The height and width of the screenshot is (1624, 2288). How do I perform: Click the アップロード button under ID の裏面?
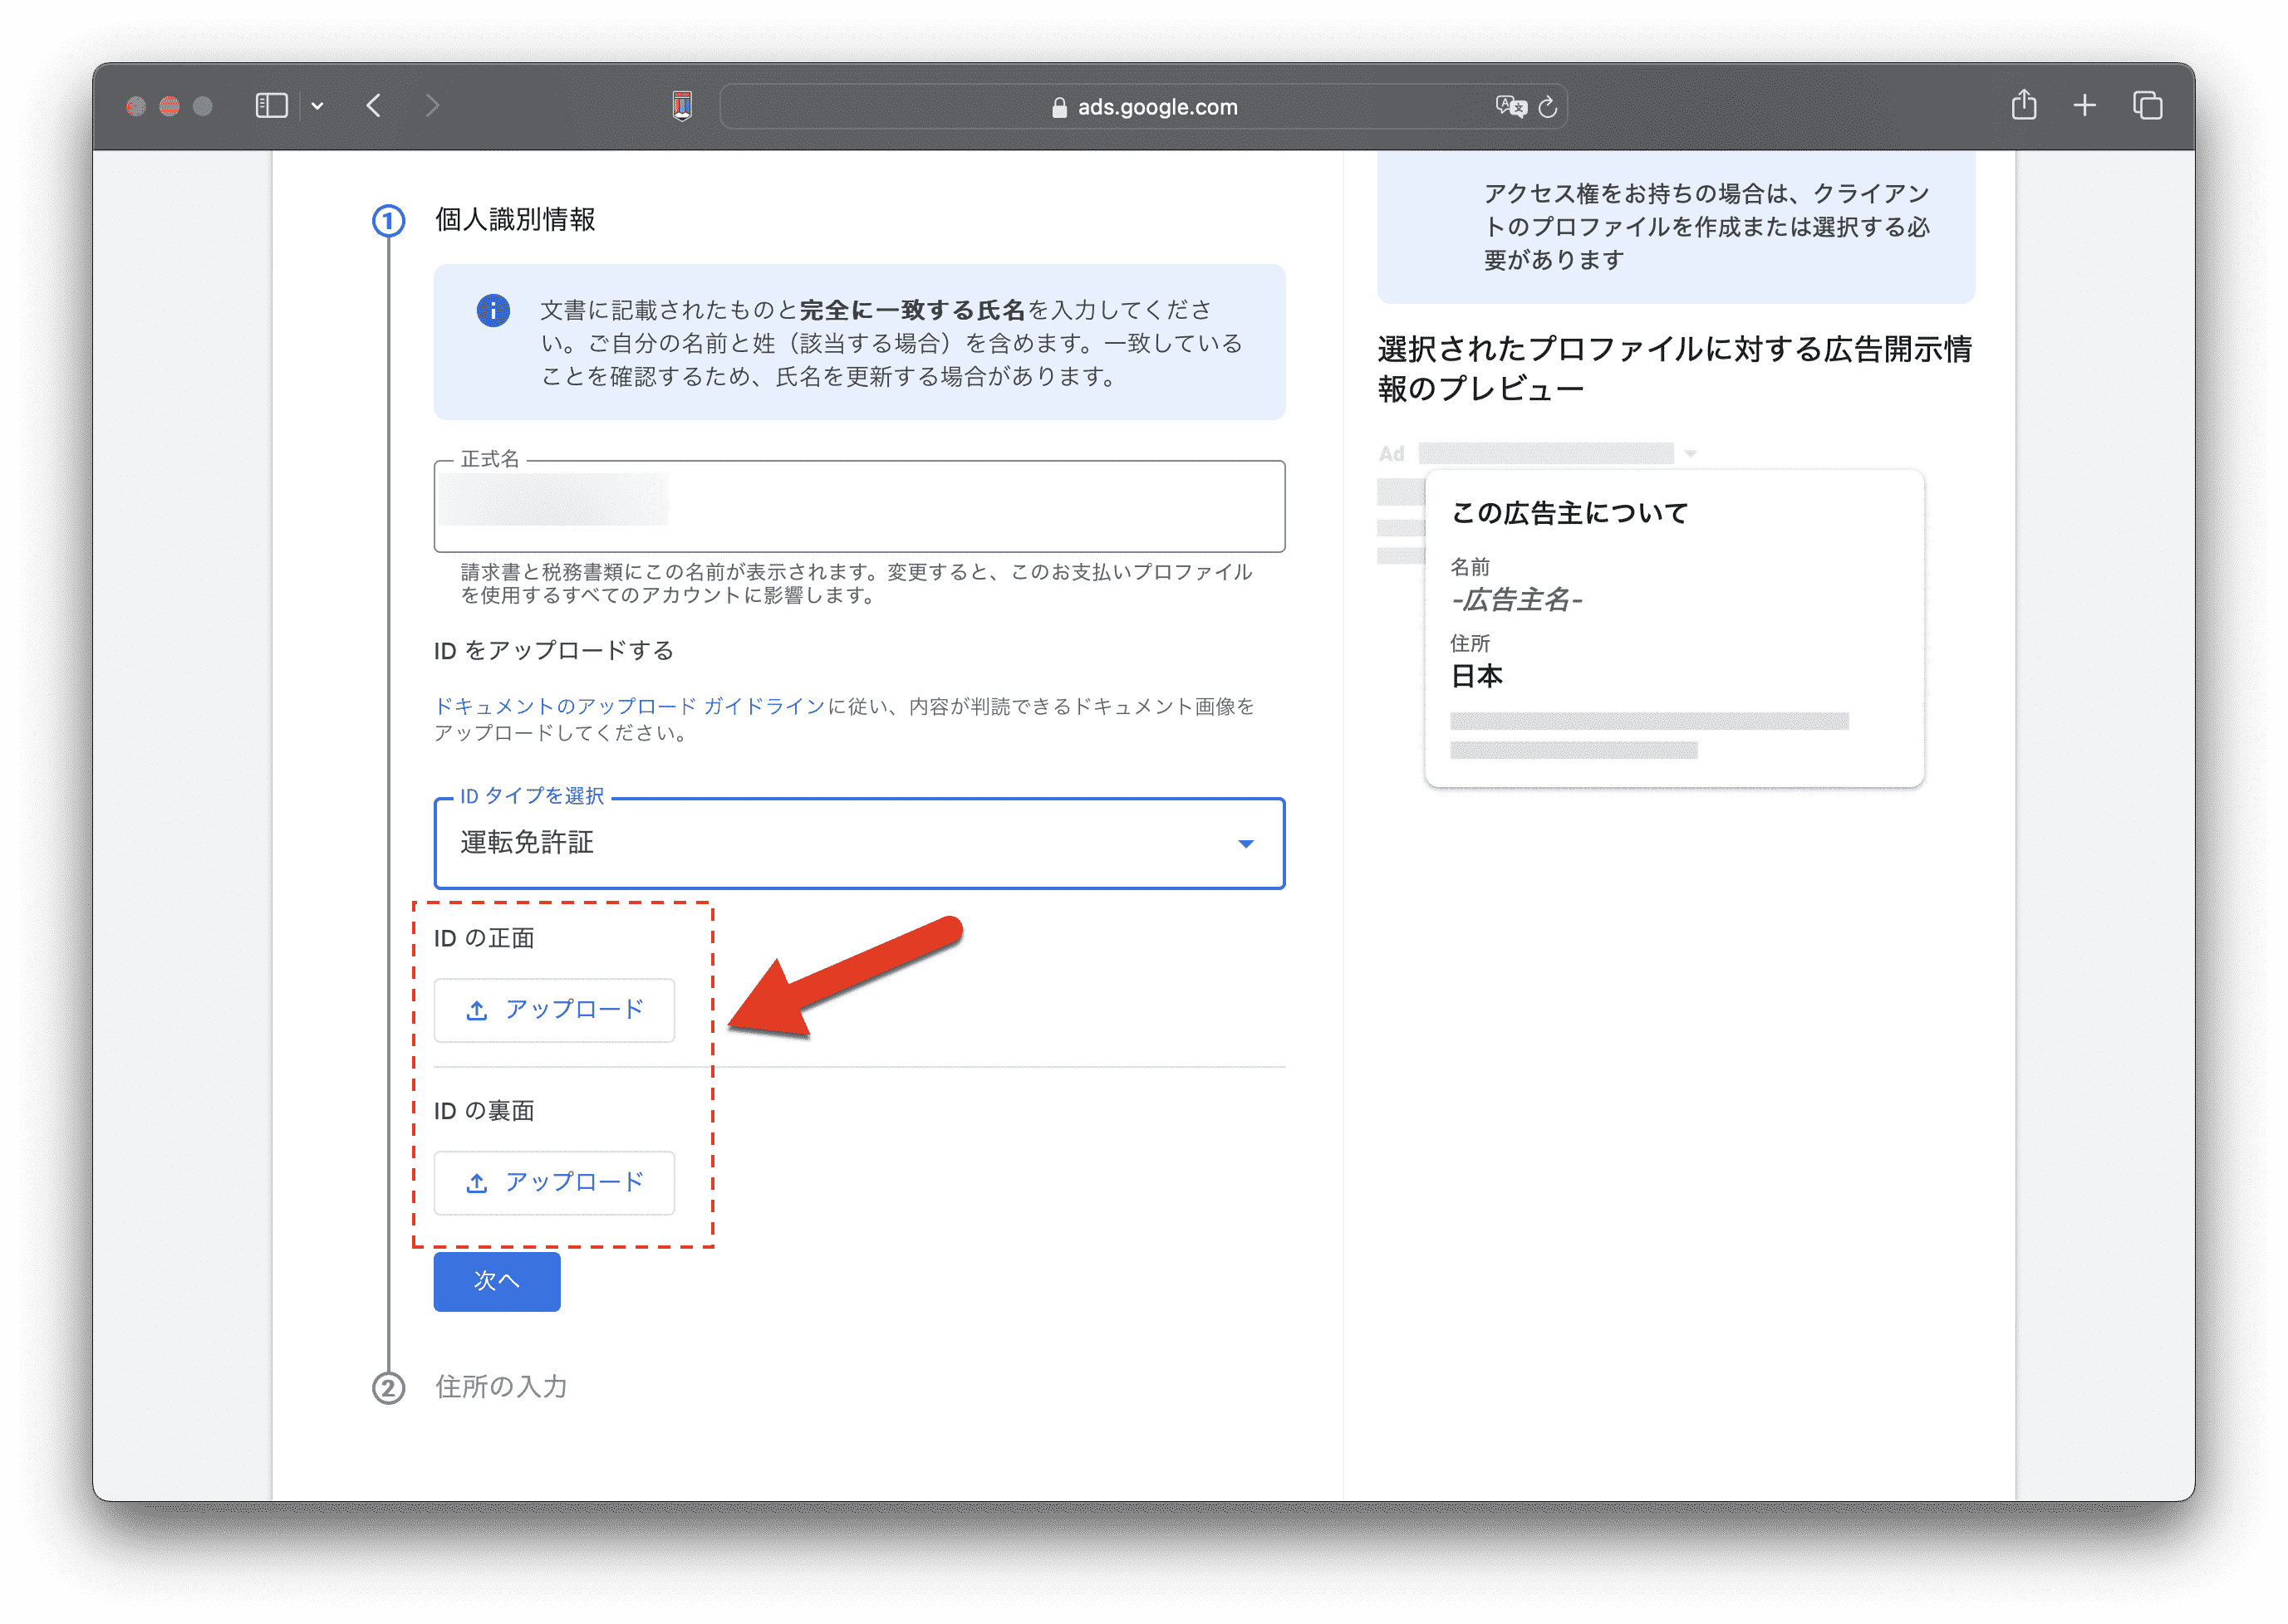coord(554,1183)
